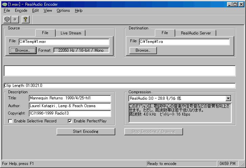Minimize the RealAudio Encoder window
The width and height of the screenshot is (246, 168).
tap(229, 4)
